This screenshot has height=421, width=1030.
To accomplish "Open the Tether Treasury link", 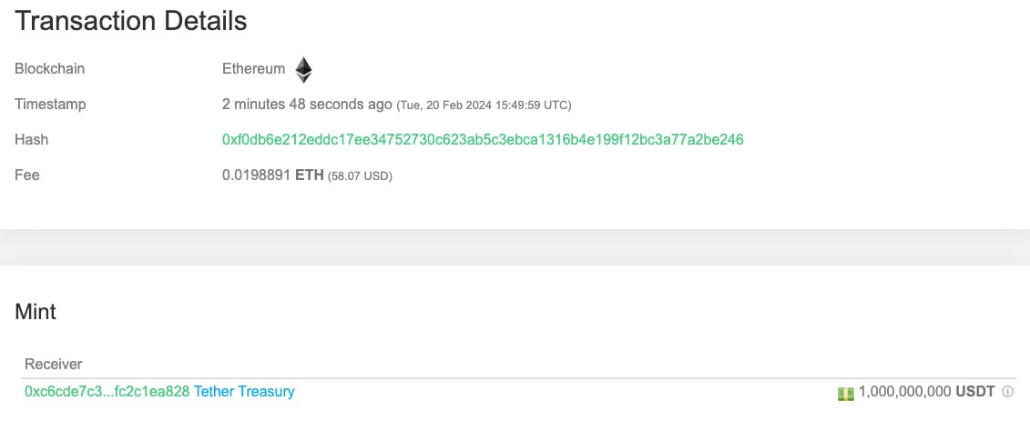I will click(x=244, y=391).
